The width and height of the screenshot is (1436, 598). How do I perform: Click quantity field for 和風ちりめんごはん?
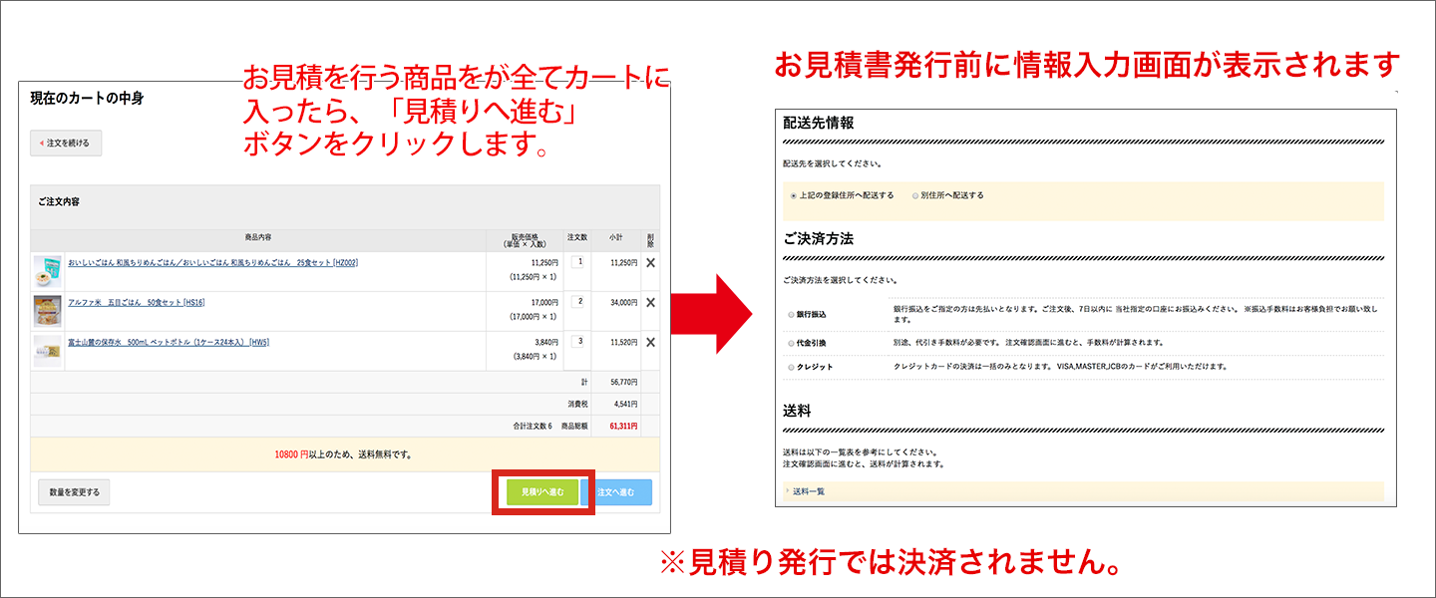[579, 261]
